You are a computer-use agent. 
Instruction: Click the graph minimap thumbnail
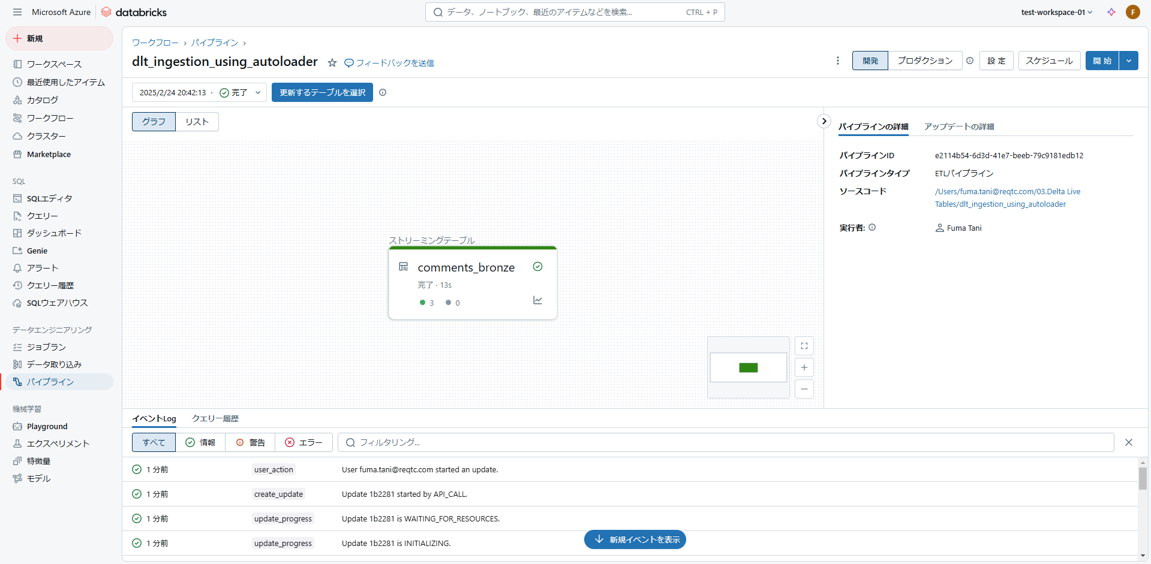[x=749, y=367]
